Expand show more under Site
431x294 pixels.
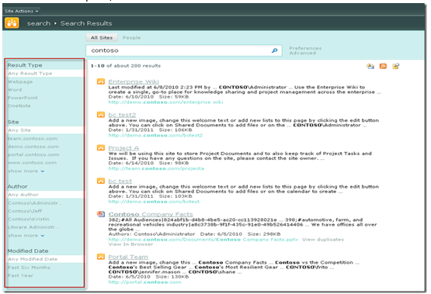[x=26, y=171]
